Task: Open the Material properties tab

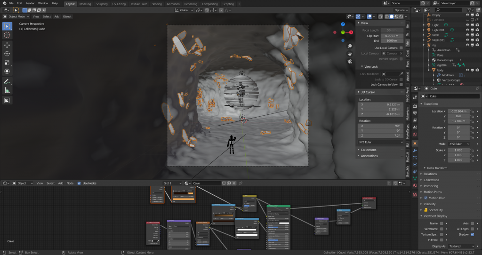Action: click(x=415, y=185)
